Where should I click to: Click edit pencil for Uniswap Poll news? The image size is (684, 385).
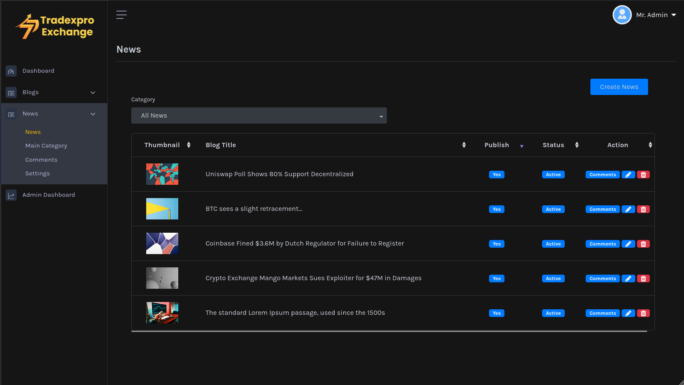tap(628, 175)
